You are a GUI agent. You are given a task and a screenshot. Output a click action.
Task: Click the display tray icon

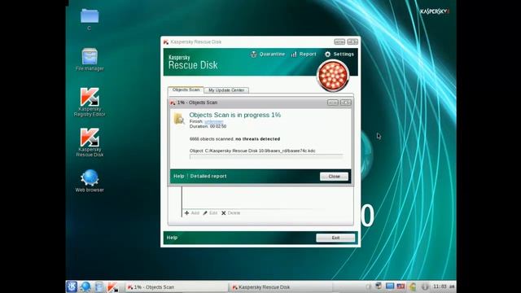pyautogui.click(x=389, y=286)
